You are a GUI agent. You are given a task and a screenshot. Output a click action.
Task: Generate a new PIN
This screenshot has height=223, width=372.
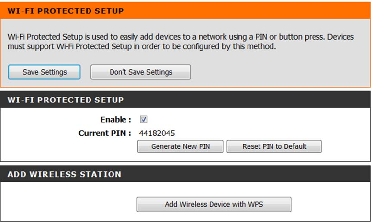180,146
